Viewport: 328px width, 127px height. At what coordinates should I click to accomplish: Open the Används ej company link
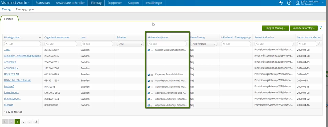[x=10, y=62]
